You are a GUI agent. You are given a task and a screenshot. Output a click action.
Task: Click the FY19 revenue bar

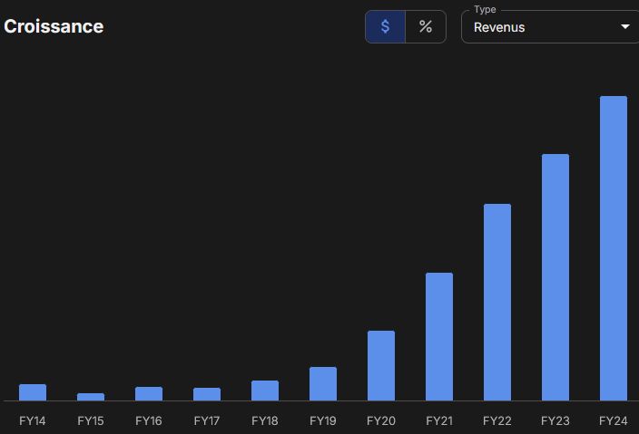[x=323, y=384]
